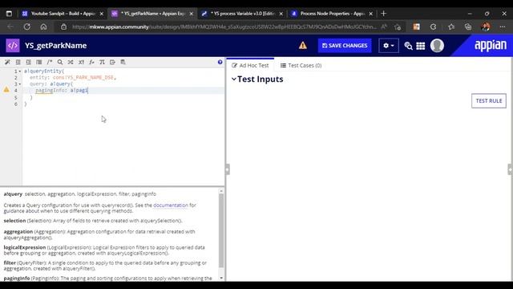Open the browser more options menu
This screenshot has height=289, width=513.
(503, 26)
